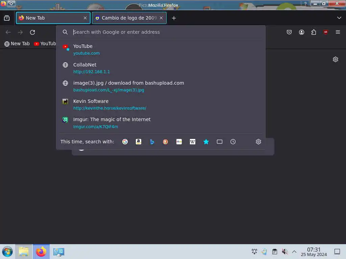Search this time with Wikipedia

point(192,142)
